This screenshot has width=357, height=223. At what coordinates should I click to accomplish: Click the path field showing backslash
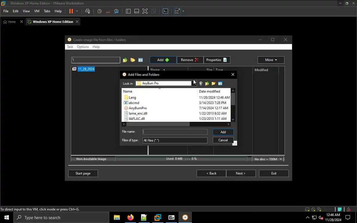click(x=96, y=60)
